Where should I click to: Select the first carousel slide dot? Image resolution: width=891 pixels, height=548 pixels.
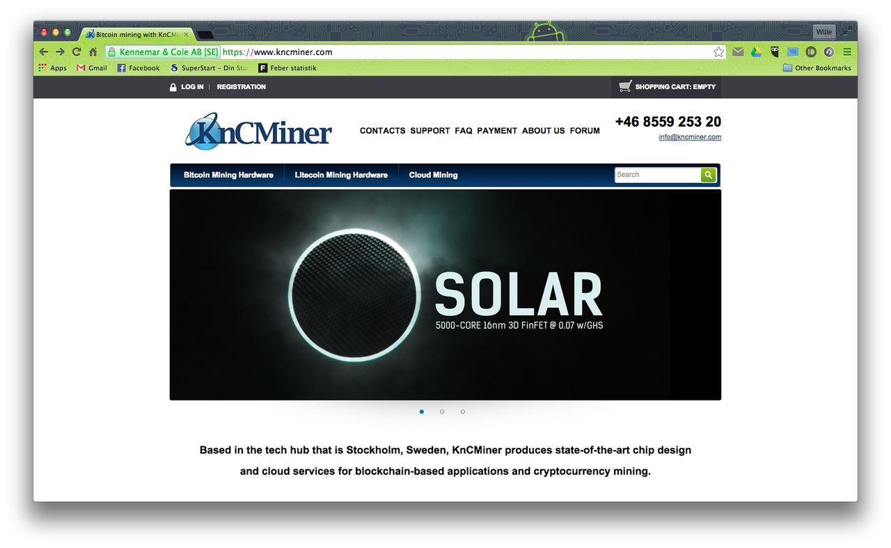click(x=422, y=412)
